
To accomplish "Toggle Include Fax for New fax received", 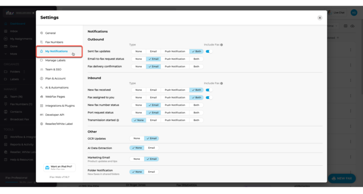I will [x=209, y=90].
